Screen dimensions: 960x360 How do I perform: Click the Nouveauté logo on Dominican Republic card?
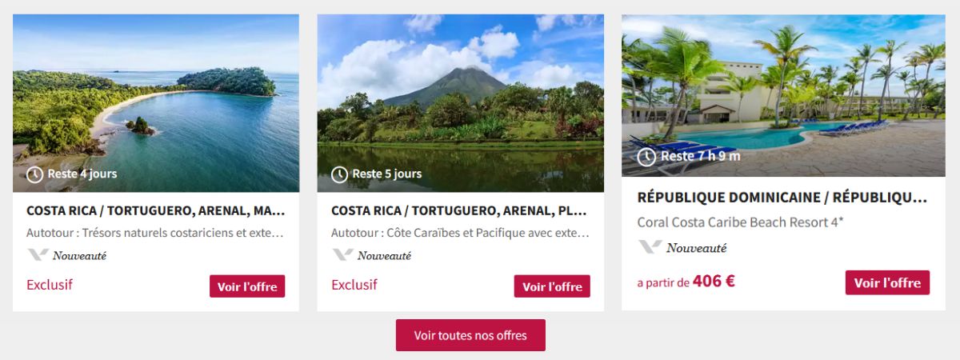[x=682, y=247]
